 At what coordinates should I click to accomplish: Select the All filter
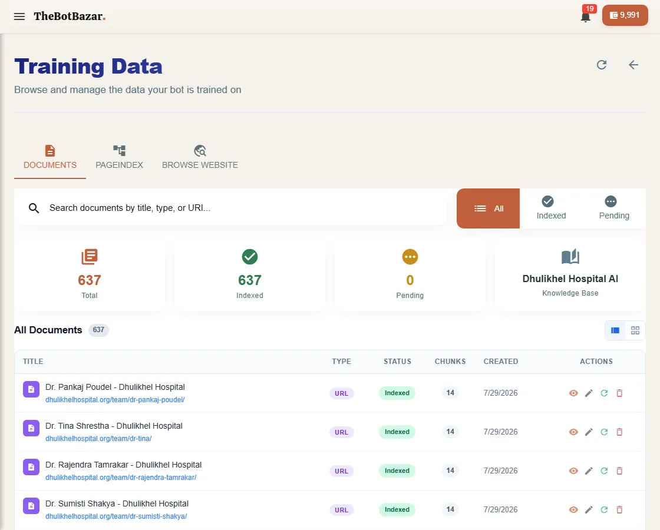[x=489, y=208]
